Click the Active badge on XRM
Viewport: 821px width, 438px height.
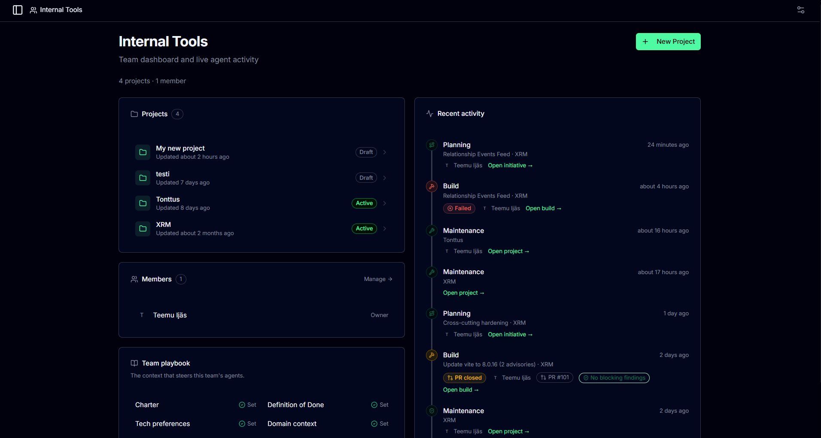364,229
